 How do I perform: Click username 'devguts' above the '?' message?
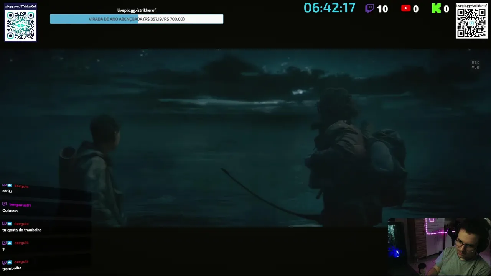pos(21,243)
